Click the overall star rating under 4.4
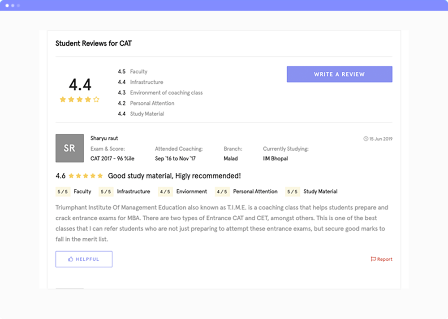The image size is (448, 319). click(79, 99)
